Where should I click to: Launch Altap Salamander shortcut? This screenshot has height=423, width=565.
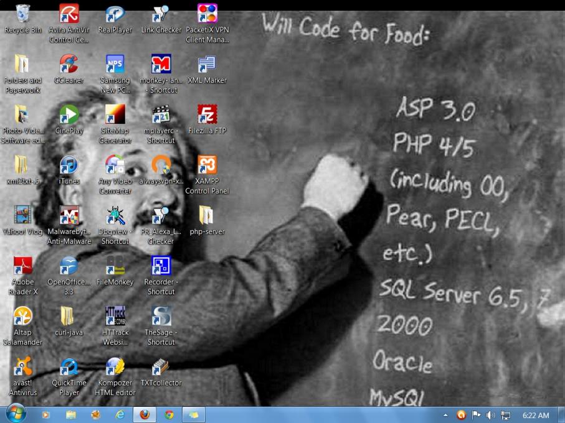[22, 316]
